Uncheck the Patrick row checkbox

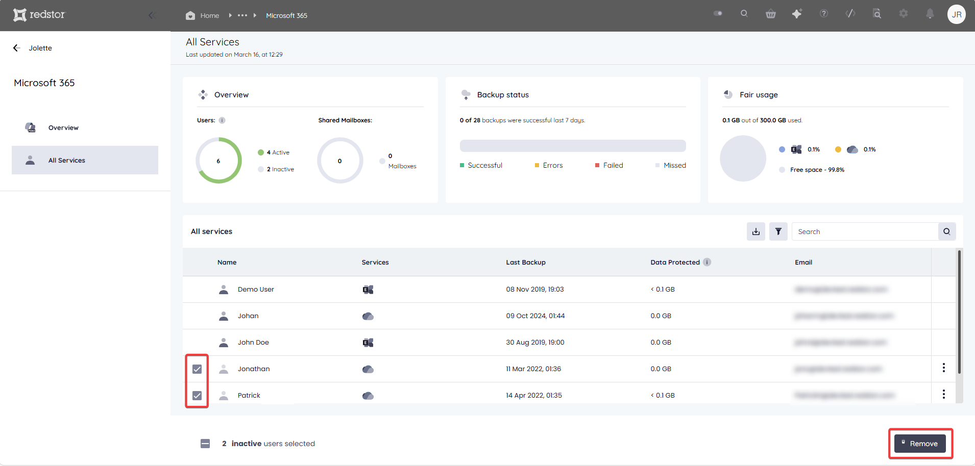pos(197,396)
